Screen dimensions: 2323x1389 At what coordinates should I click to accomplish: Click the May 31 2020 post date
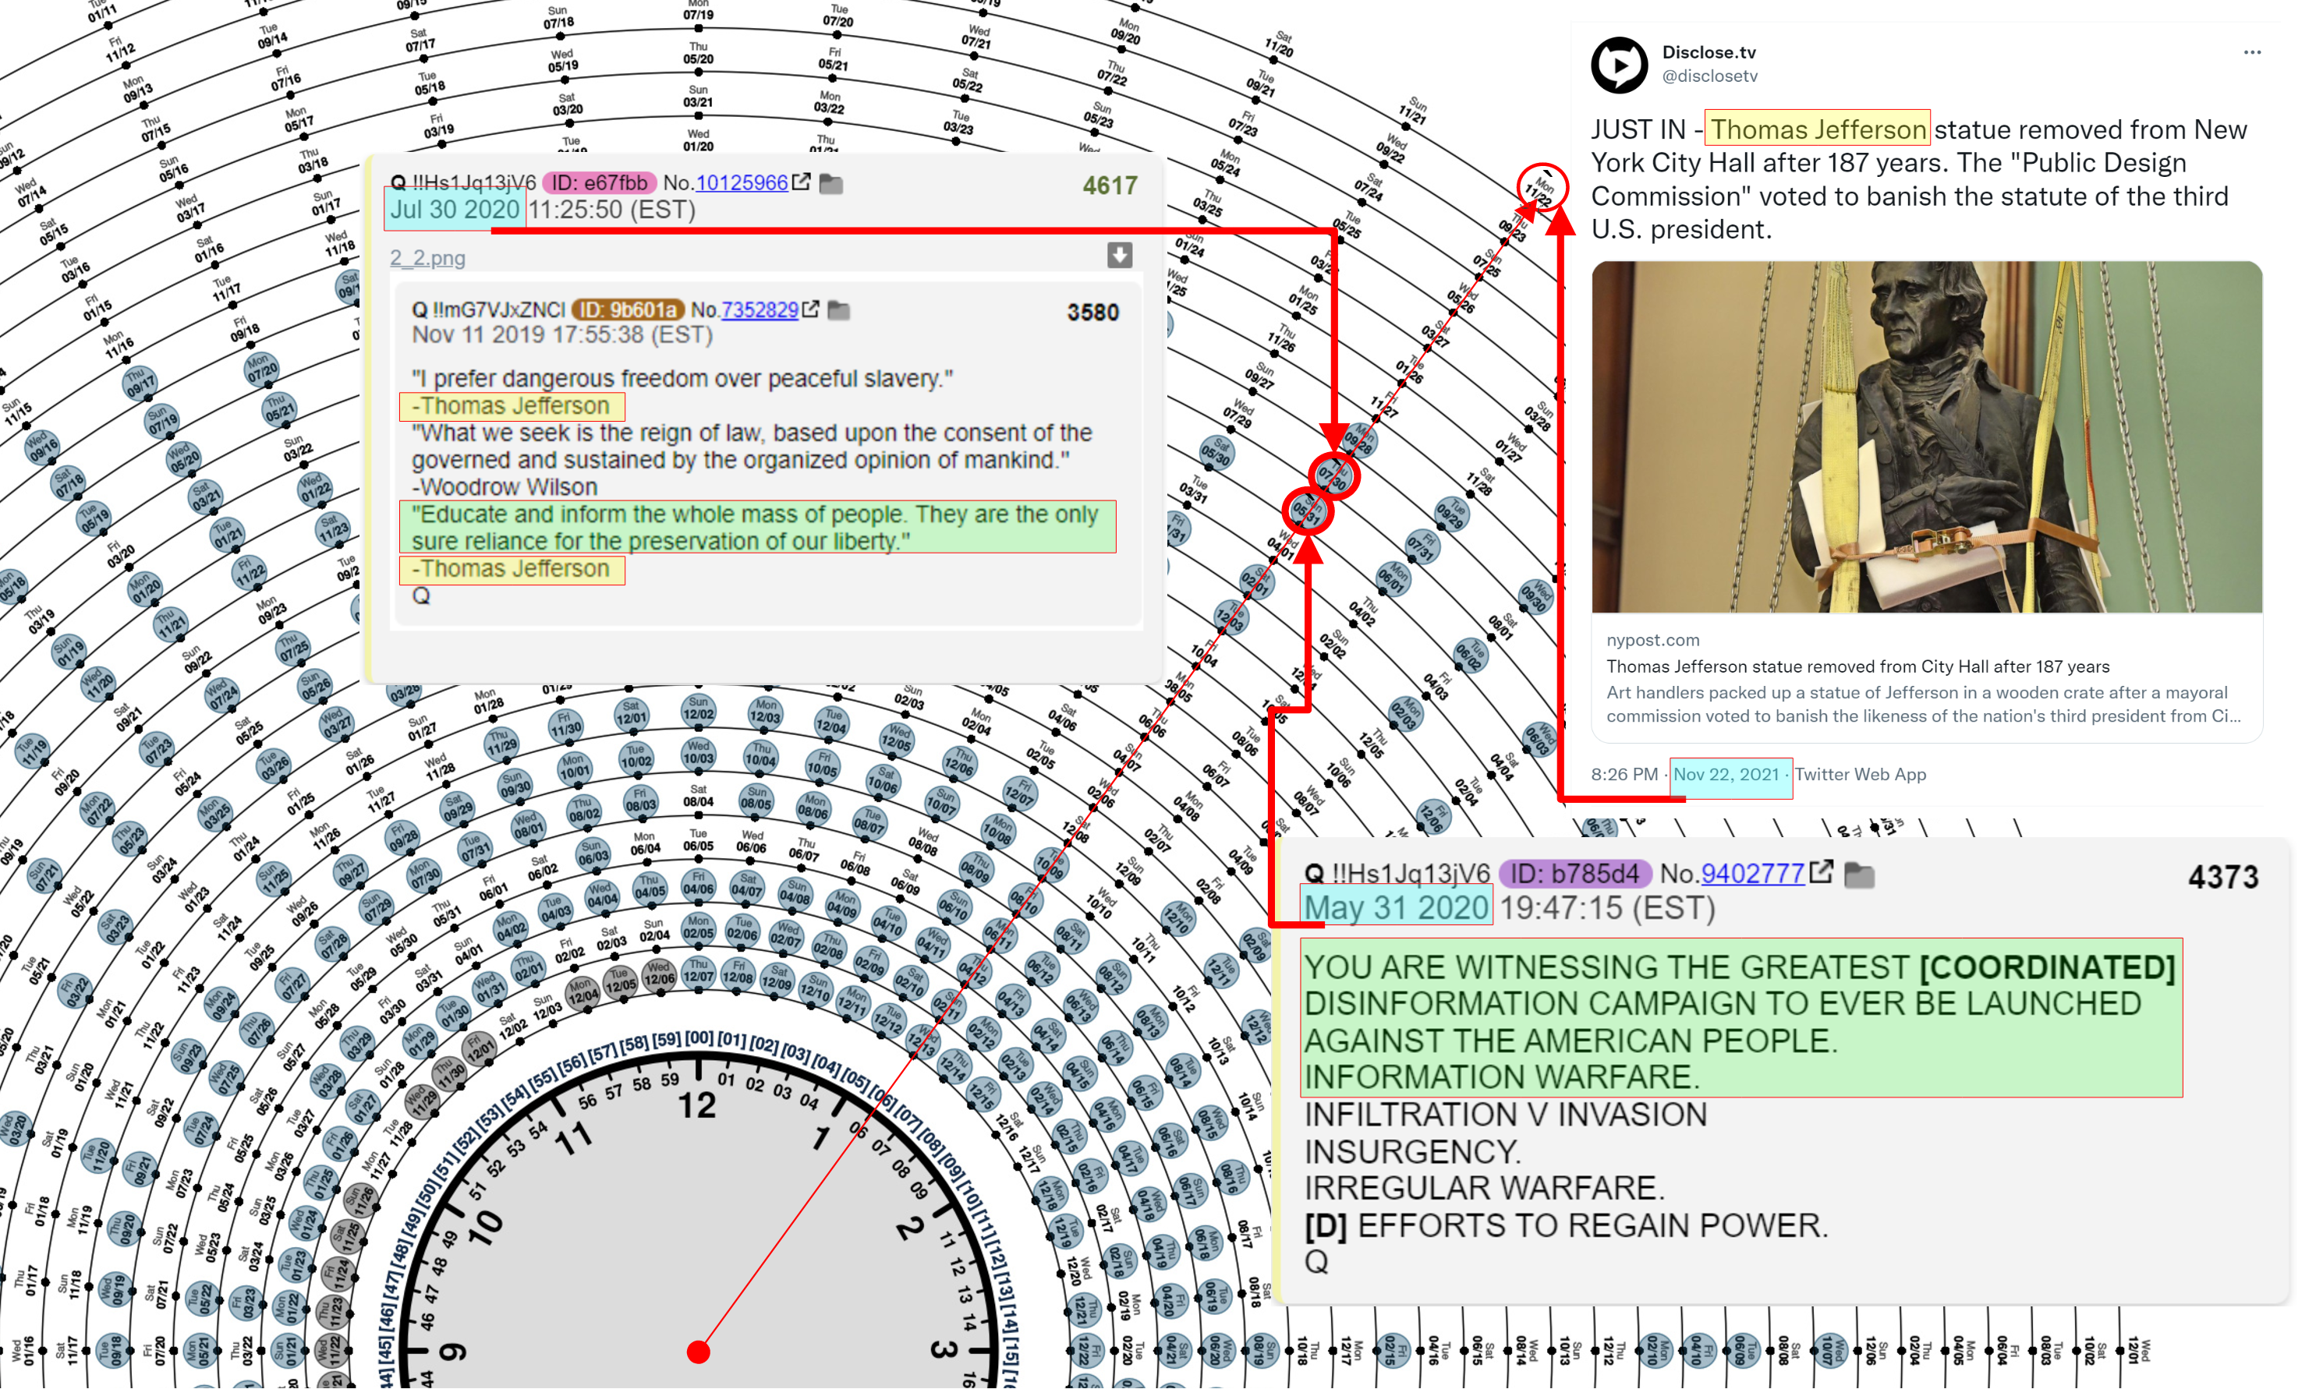click(x=1396, y=908)
